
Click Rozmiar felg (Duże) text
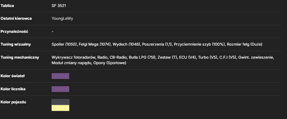245,44
